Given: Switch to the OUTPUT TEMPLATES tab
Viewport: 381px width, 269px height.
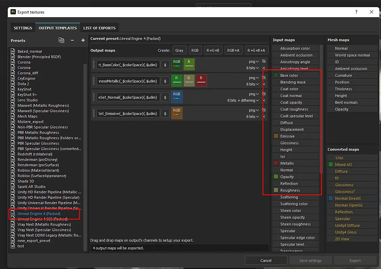Looking at the screenshot, I should click(x=57, y=28).
